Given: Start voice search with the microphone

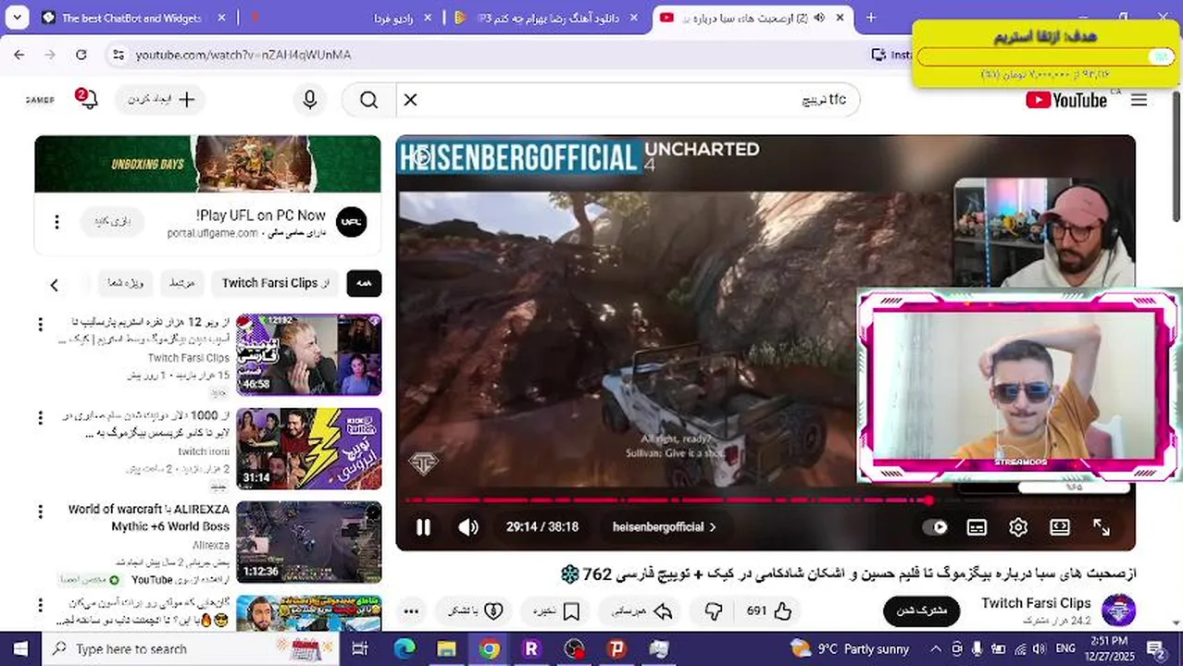Looking at the screenshot, I should click(x=310, y=100).
